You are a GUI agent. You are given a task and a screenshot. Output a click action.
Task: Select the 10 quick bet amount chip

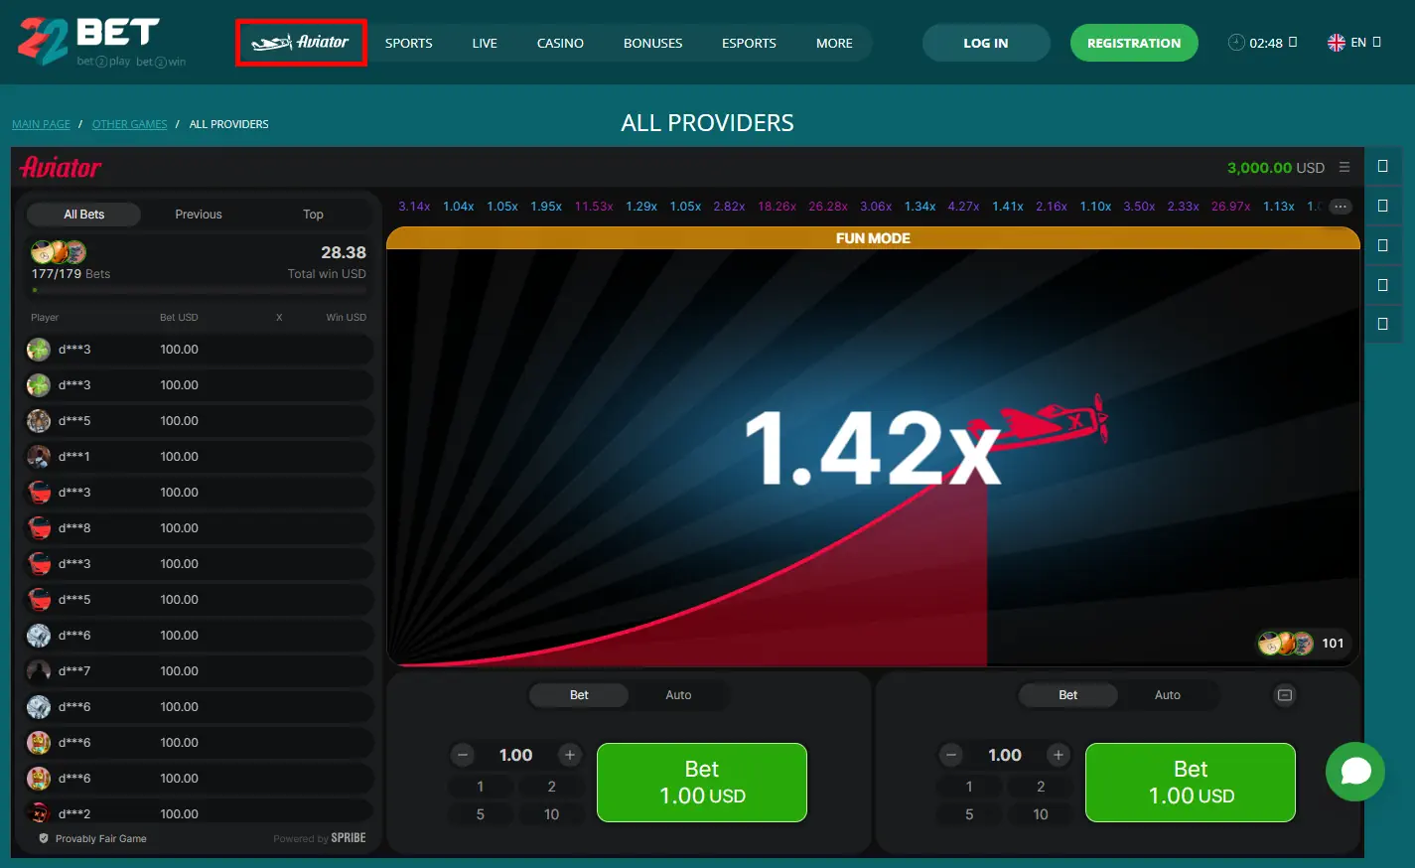pyautogui.click(x=551, y=814)
